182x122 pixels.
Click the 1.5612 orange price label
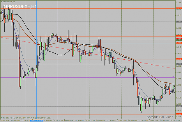pos(179,59)
